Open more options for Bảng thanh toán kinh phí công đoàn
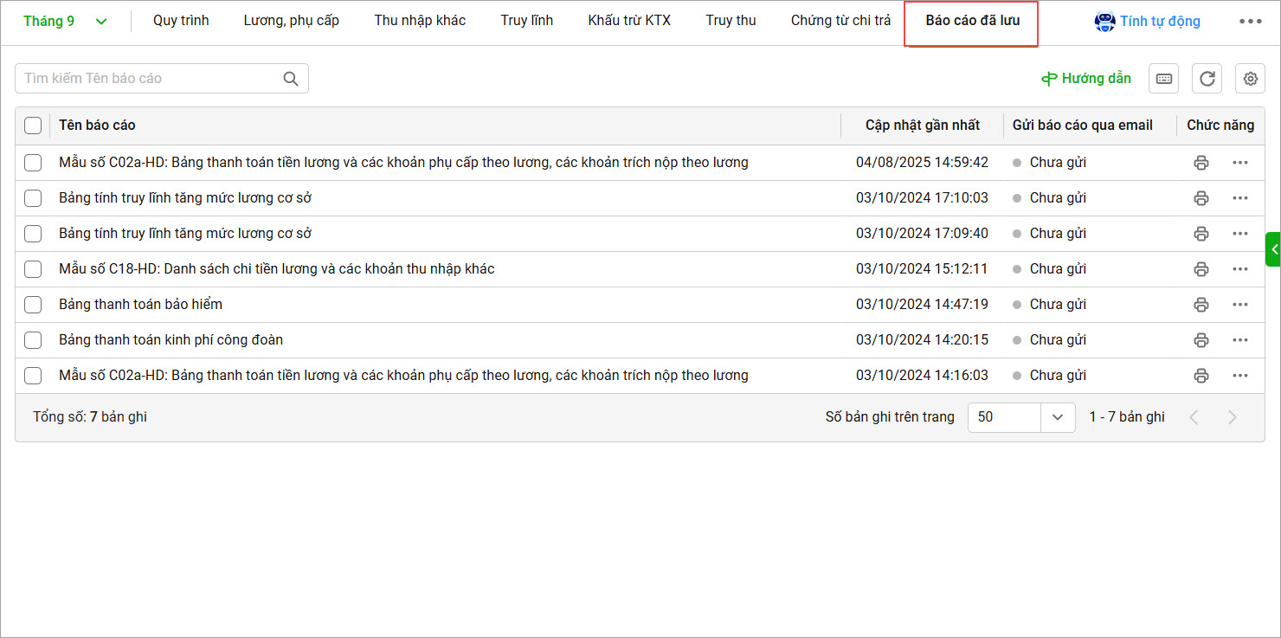Image resolution: width=1281 pixels, height=638 pixels. [x=1239, y=340]
